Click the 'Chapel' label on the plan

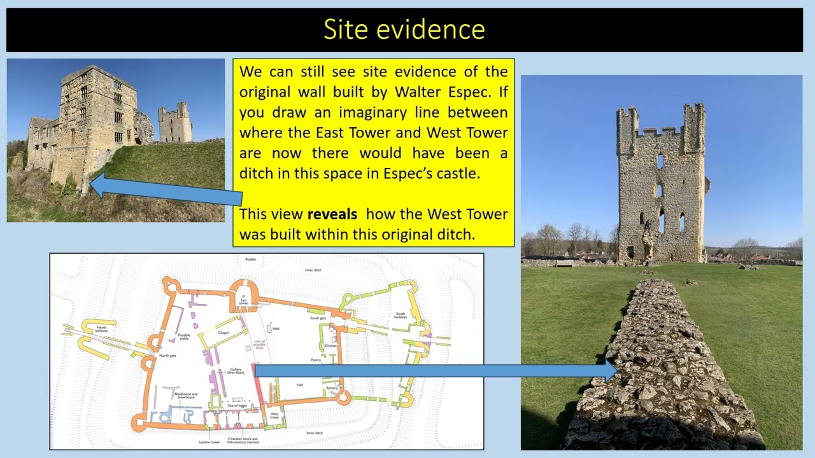tap(223, 333)
